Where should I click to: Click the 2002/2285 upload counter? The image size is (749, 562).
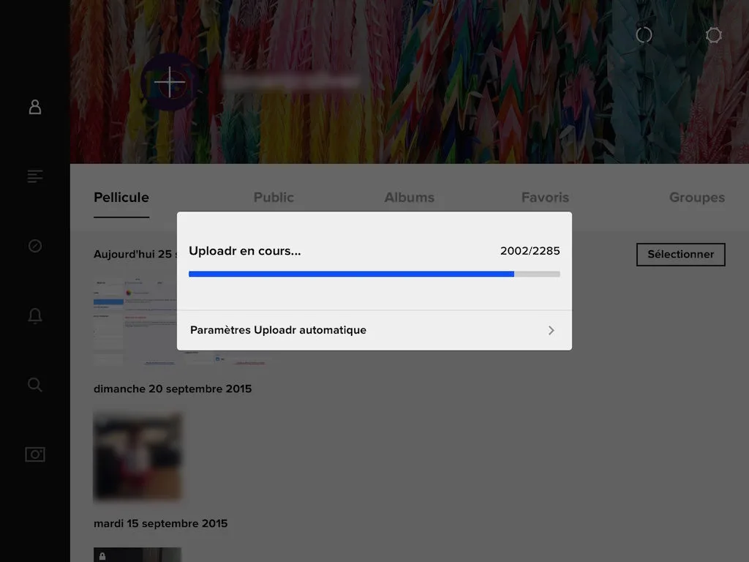click(530, 251)
